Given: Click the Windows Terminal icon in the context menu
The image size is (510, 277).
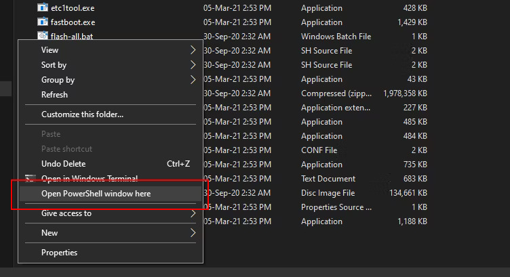Looking at the screenshot, I should point(31,179).
